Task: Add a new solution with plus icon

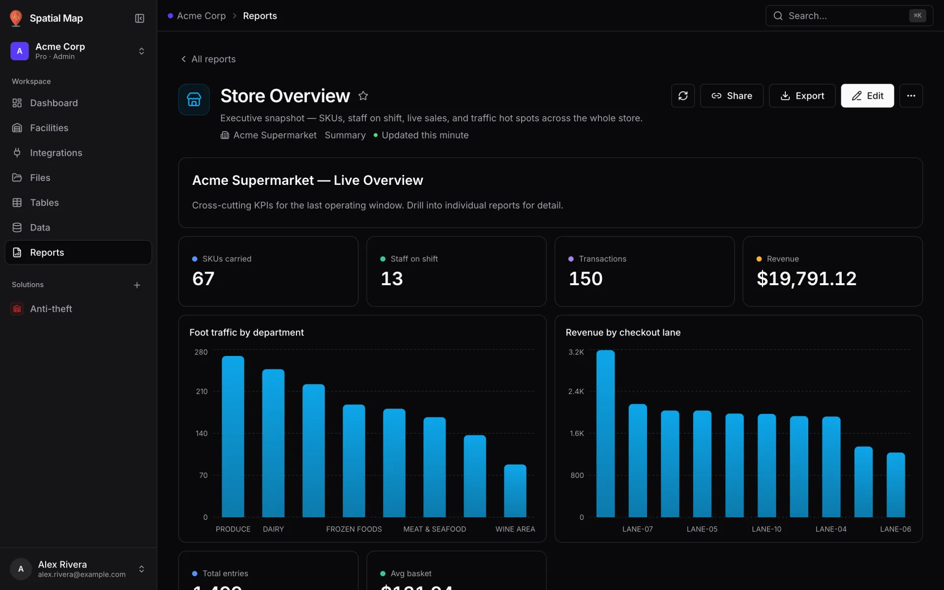Action: click(137, 285)
